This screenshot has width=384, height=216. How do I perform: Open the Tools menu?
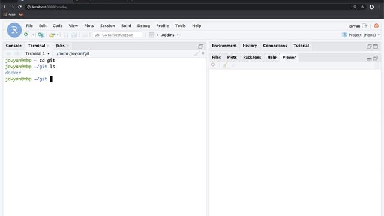click(180, 26)
